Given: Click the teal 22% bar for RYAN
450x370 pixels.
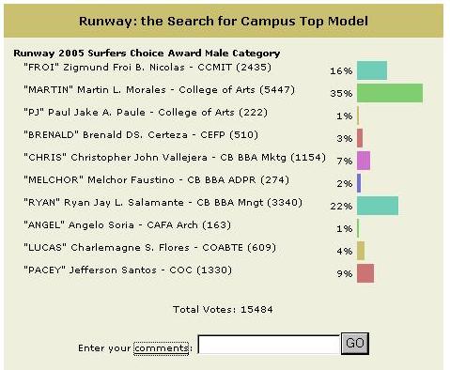Looking at the screenshot, I should [x=378, y=206].
